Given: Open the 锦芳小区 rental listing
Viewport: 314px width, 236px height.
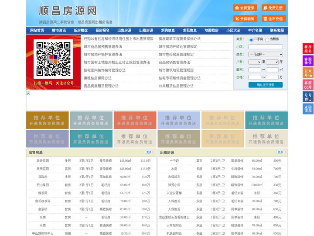Looking at the screenshot, I should coord(174,185).
